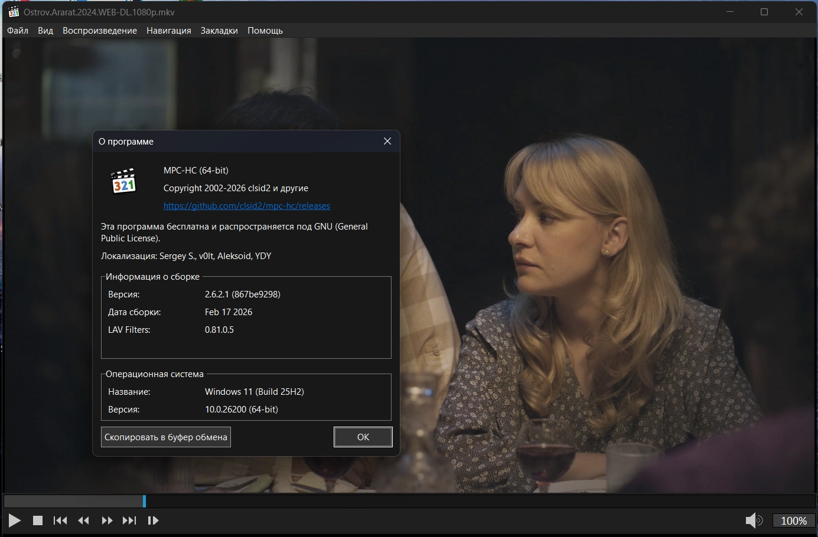Screen dimensions: 818x537
Task: Maximize the MPC-HC player window
Action: tap(764, 12)
